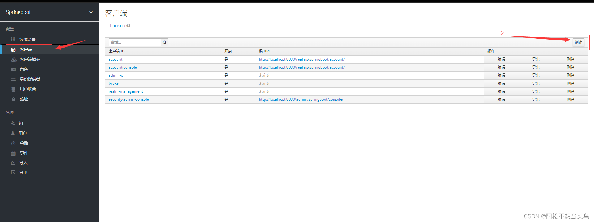Click the 创建 button
Image resolution: width=594 pixels, height=222 pixels.
coord(579,42)
